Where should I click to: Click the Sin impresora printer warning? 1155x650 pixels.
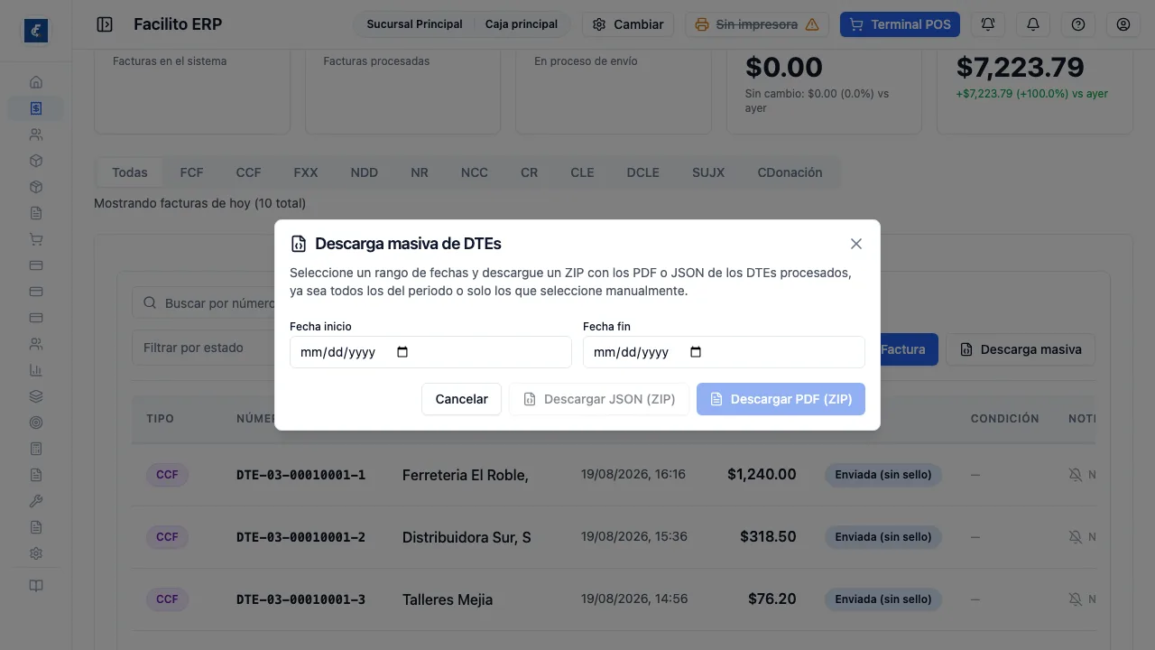click(757, 24)
